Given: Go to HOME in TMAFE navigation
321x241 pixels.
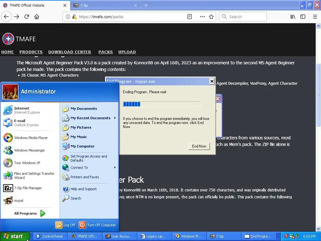Looking at the screenshot, I should [x=8, y=52].
